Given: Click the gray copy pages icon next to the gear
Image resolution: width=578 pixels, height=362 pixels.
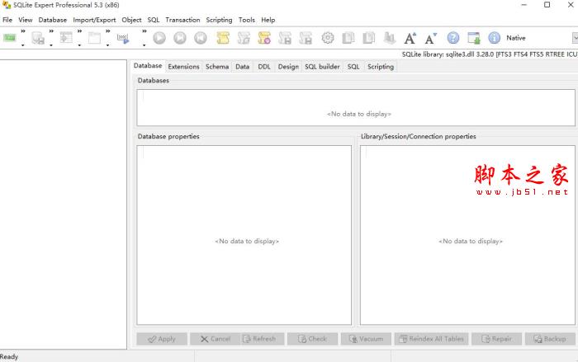Looking at the screenshot, I should tap(348, 38).
